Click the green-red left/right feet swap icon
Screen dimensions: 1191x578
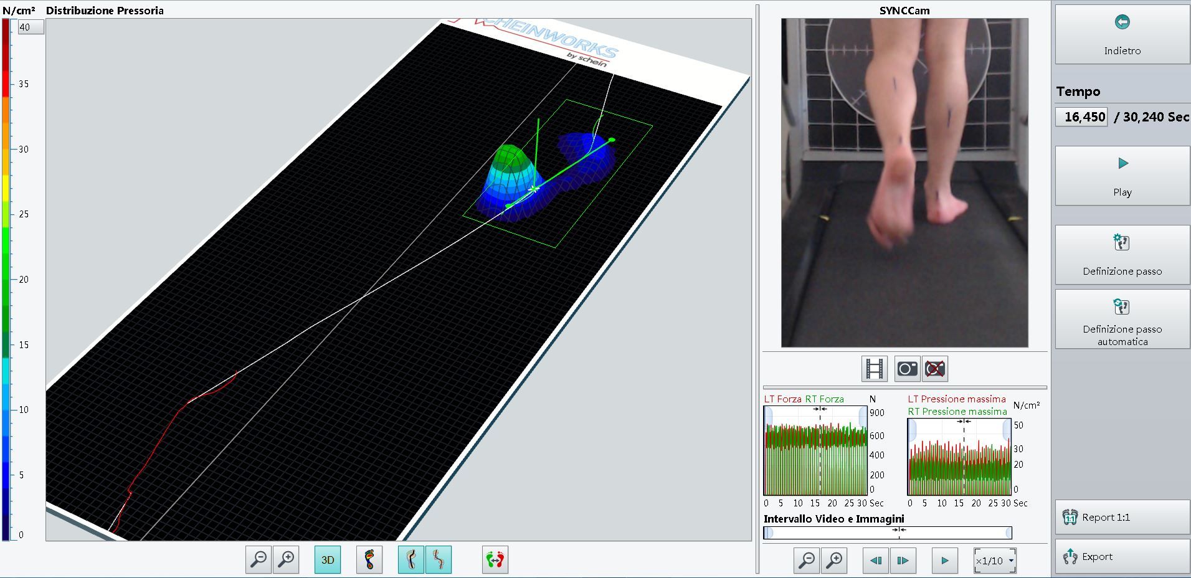pos(495,559)
